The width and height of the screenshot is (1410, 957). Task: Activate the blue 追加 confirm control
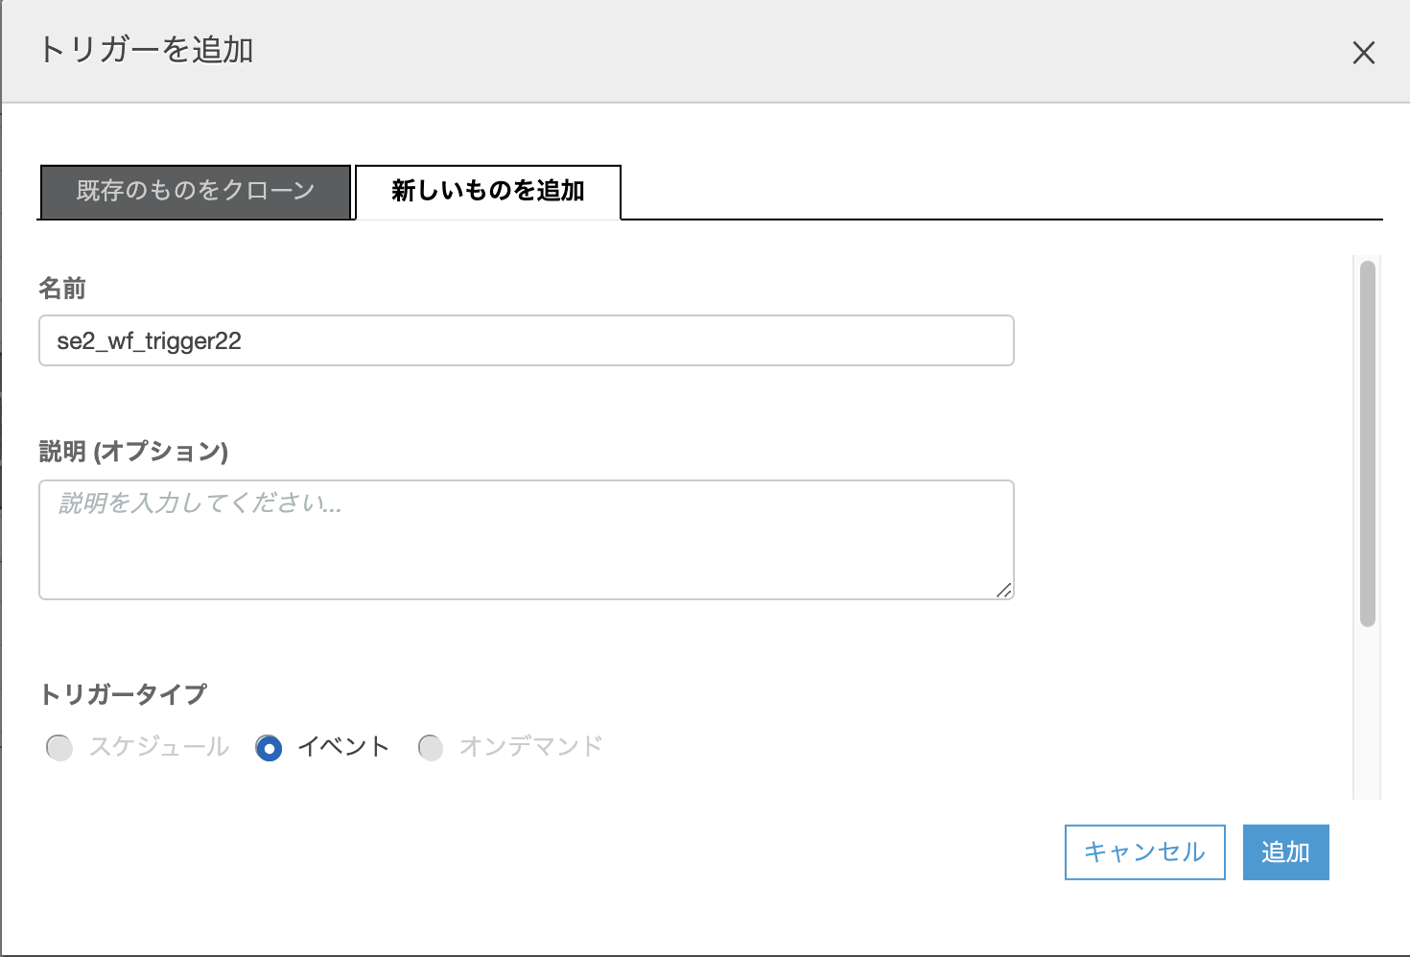pyautogui.click(x=1285, y=852)
